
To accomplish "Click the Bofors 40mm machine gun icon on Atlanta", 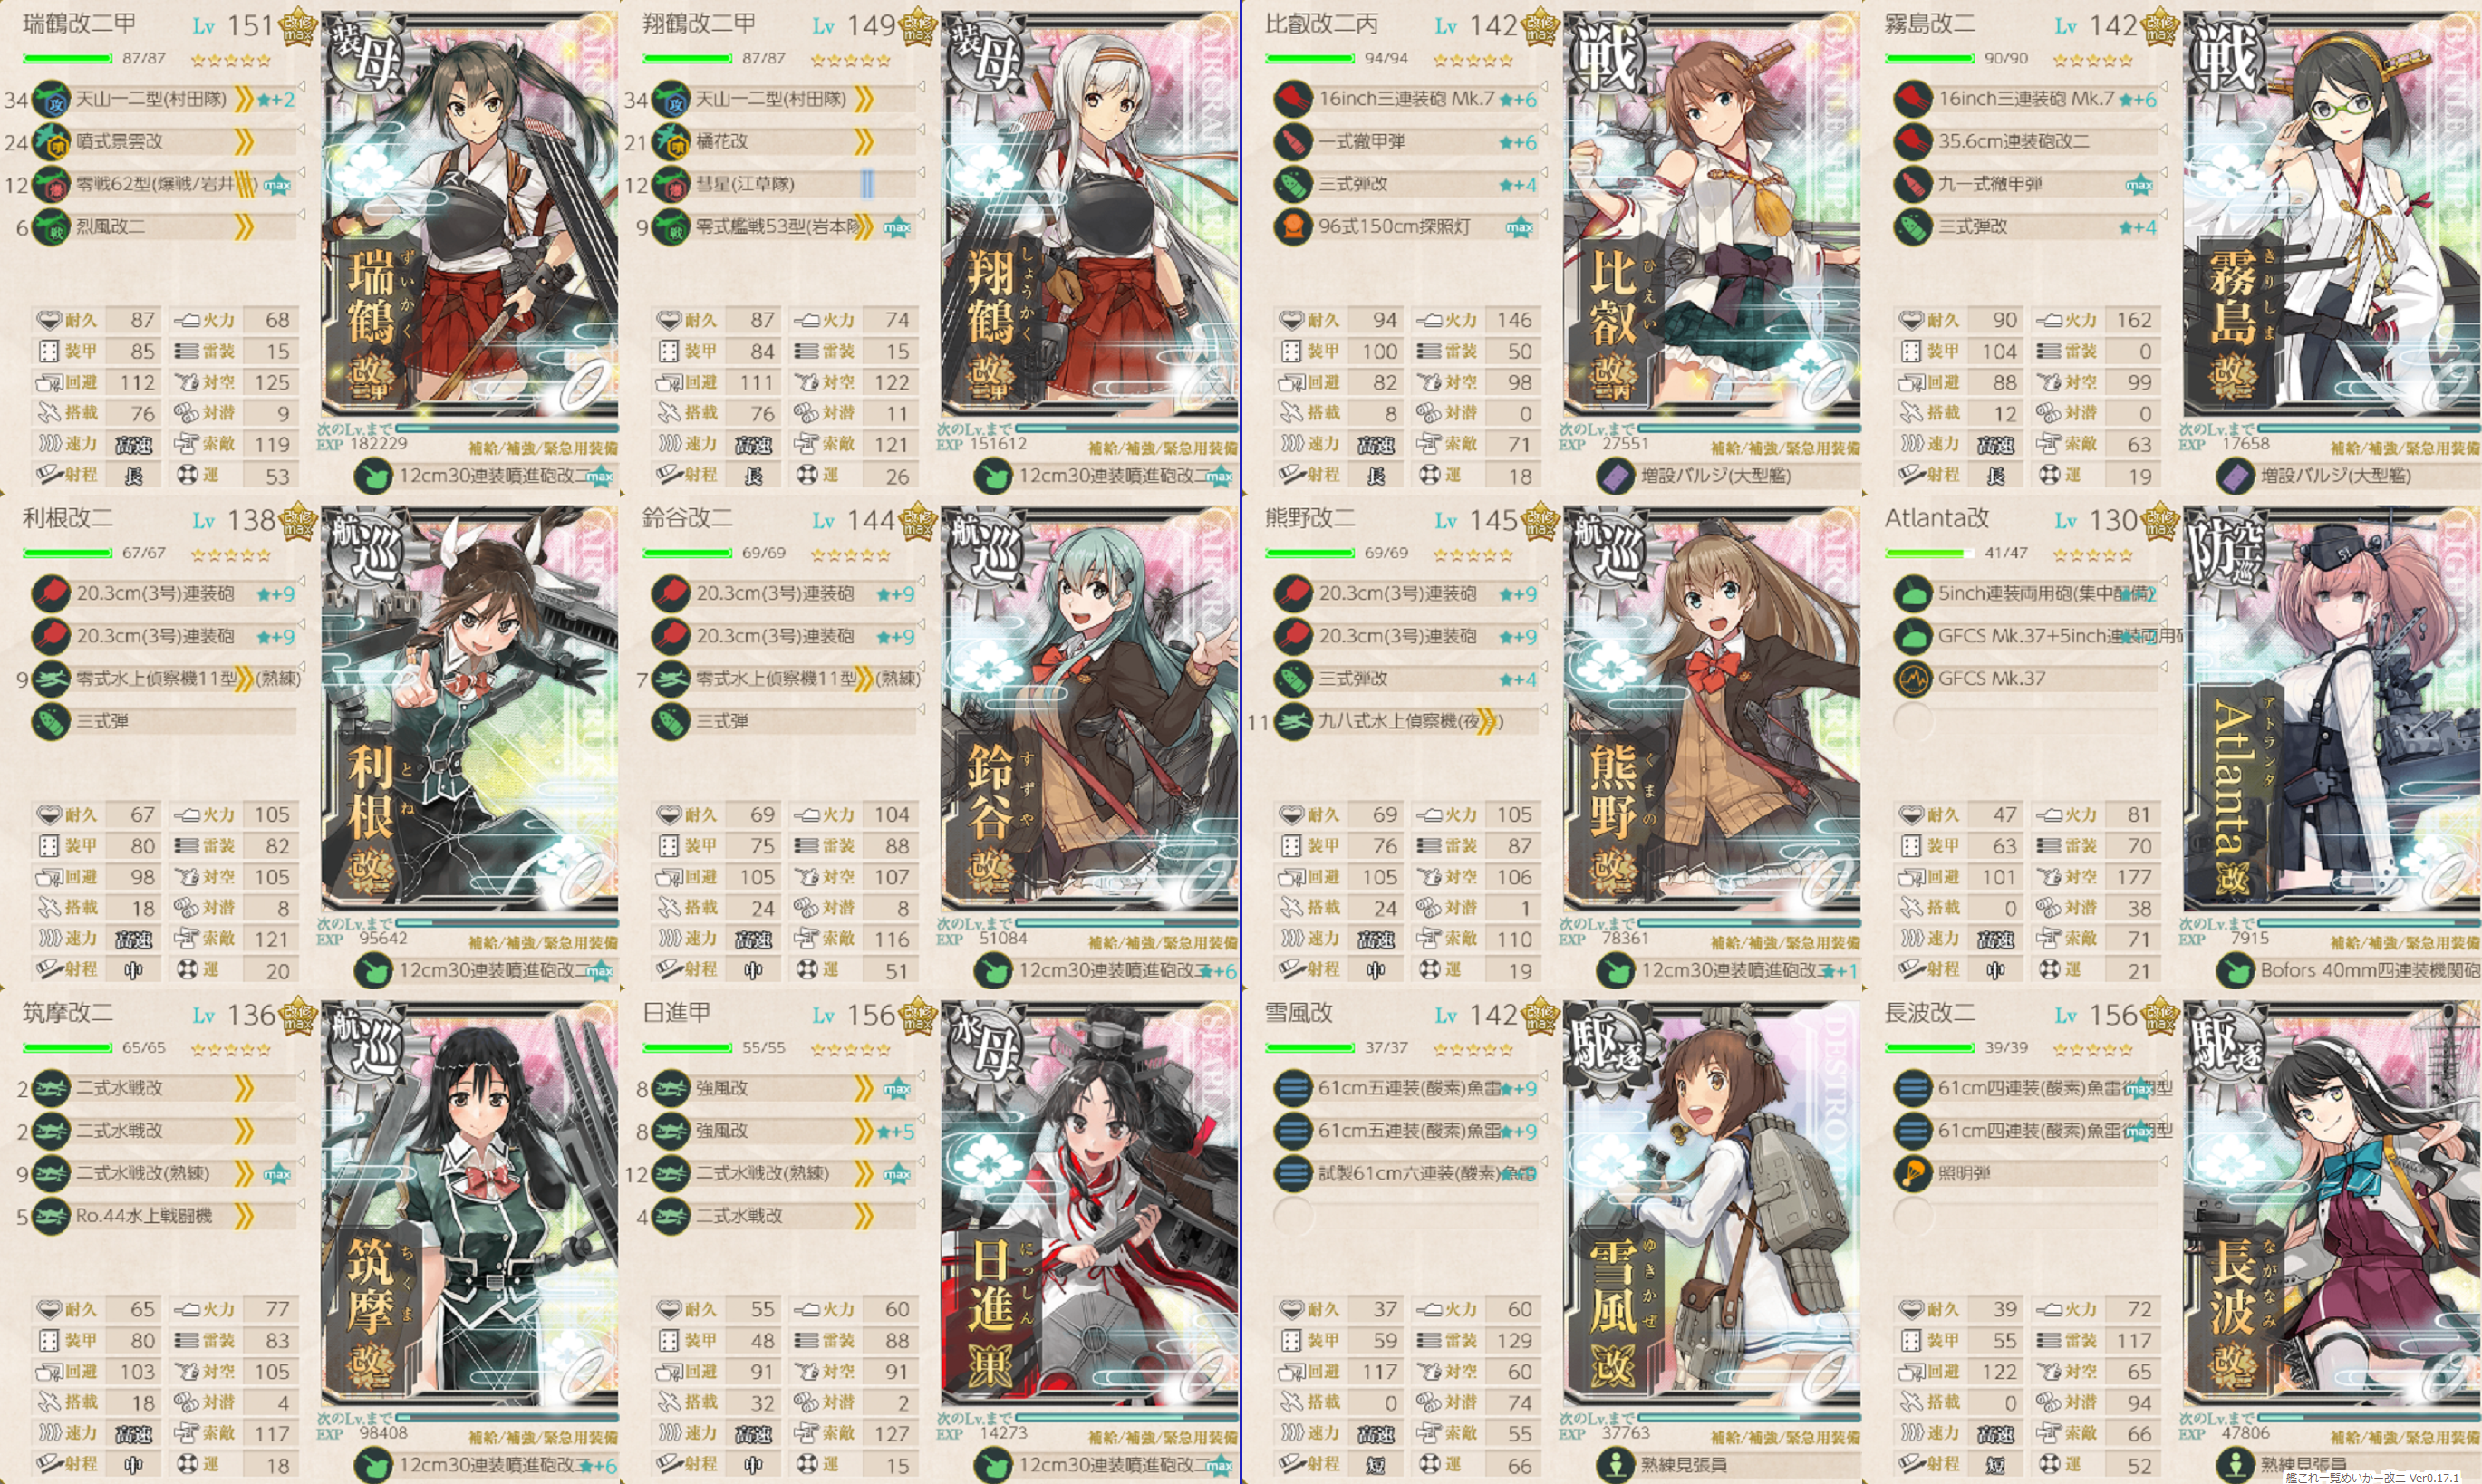I will coord(2235,970).
